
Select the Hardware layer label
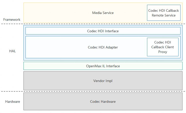pos(12,101)
